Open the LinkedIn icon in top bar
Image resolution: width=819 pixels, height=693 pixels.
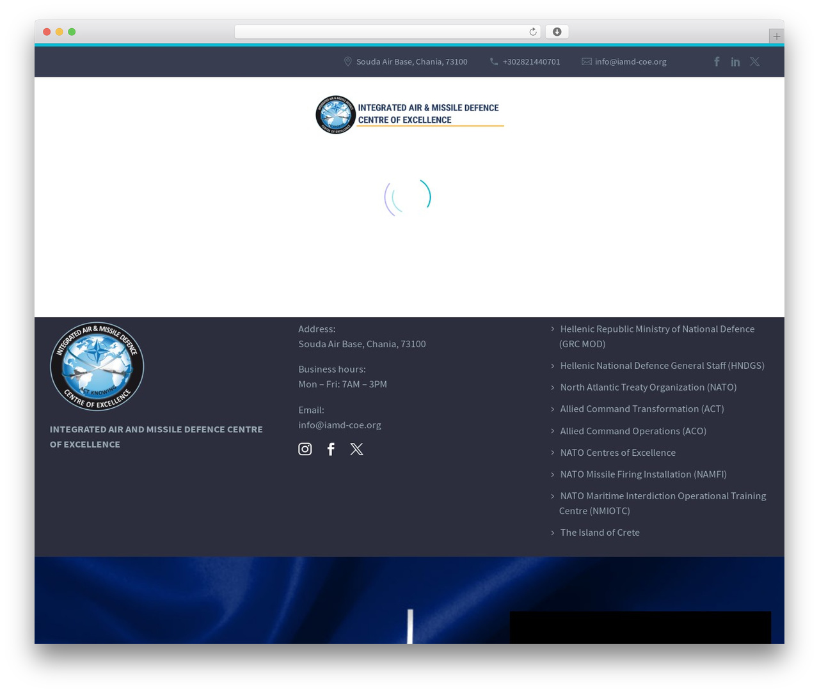[735, 61]
